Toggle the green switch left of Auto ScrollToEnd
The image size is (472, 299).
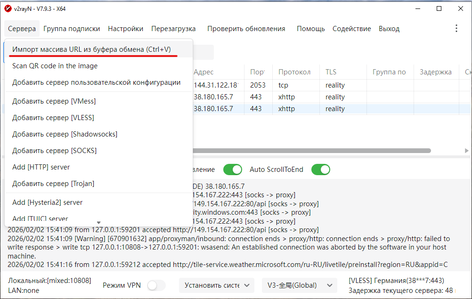233,170
